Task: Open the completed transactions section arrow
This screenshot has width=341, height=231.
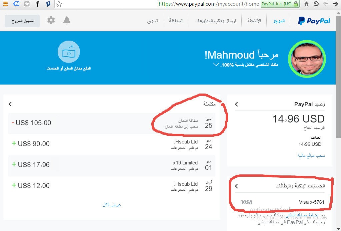Action: (x=10, y=104)
